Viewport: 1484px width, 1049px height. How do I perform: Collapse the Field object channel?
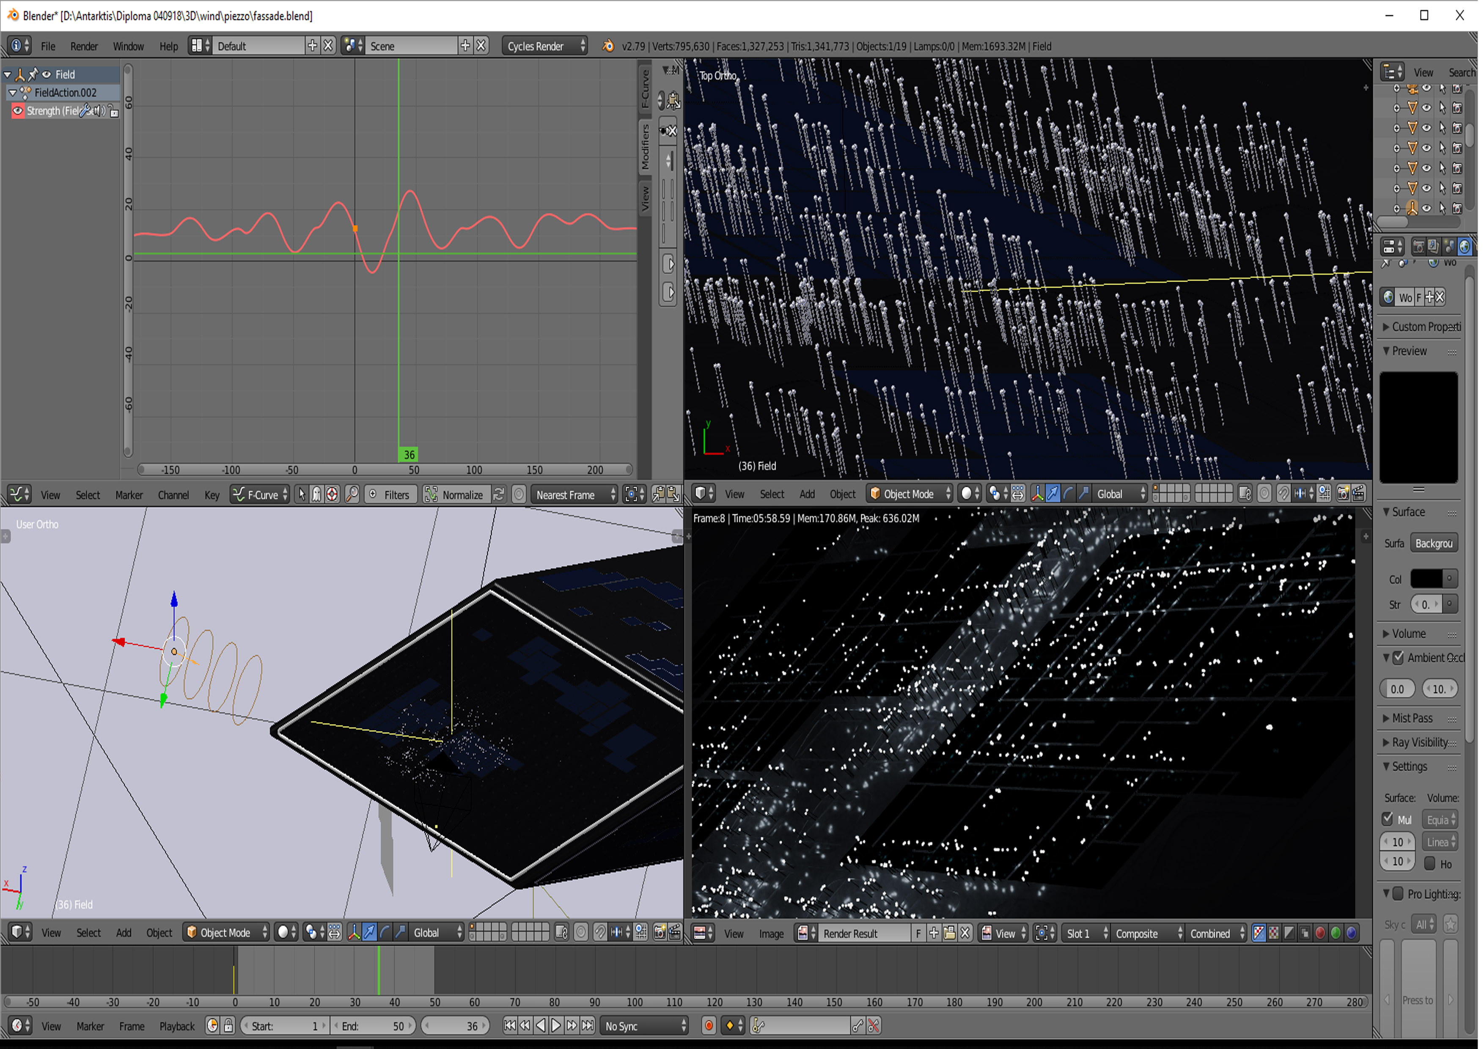(x=8, y=74)
